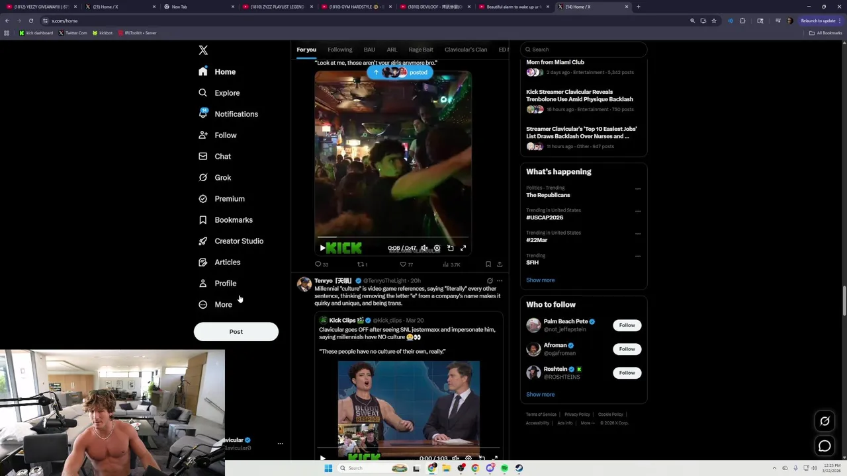Click the X logo in sidebar
The width and height of the screenshot is (847, 476).
203,50
